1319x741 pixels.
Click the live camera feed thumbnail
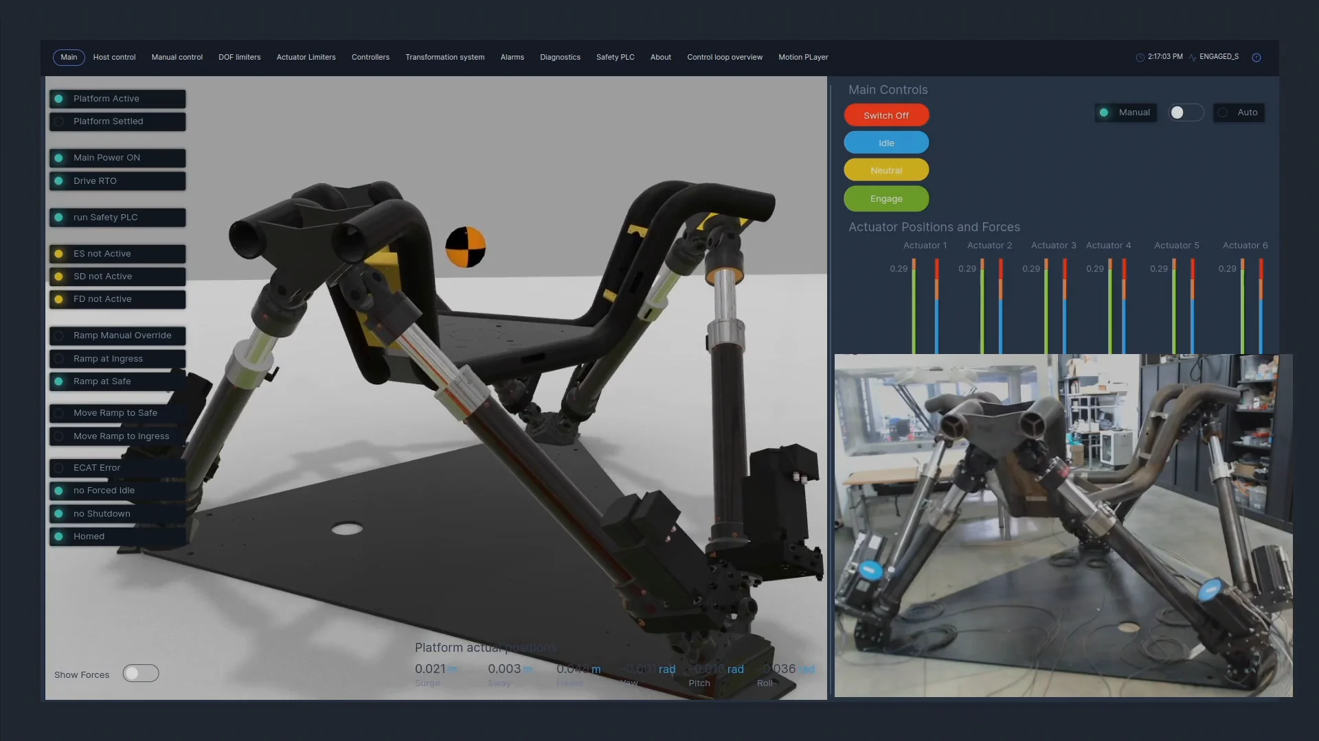click(1063, 526)
